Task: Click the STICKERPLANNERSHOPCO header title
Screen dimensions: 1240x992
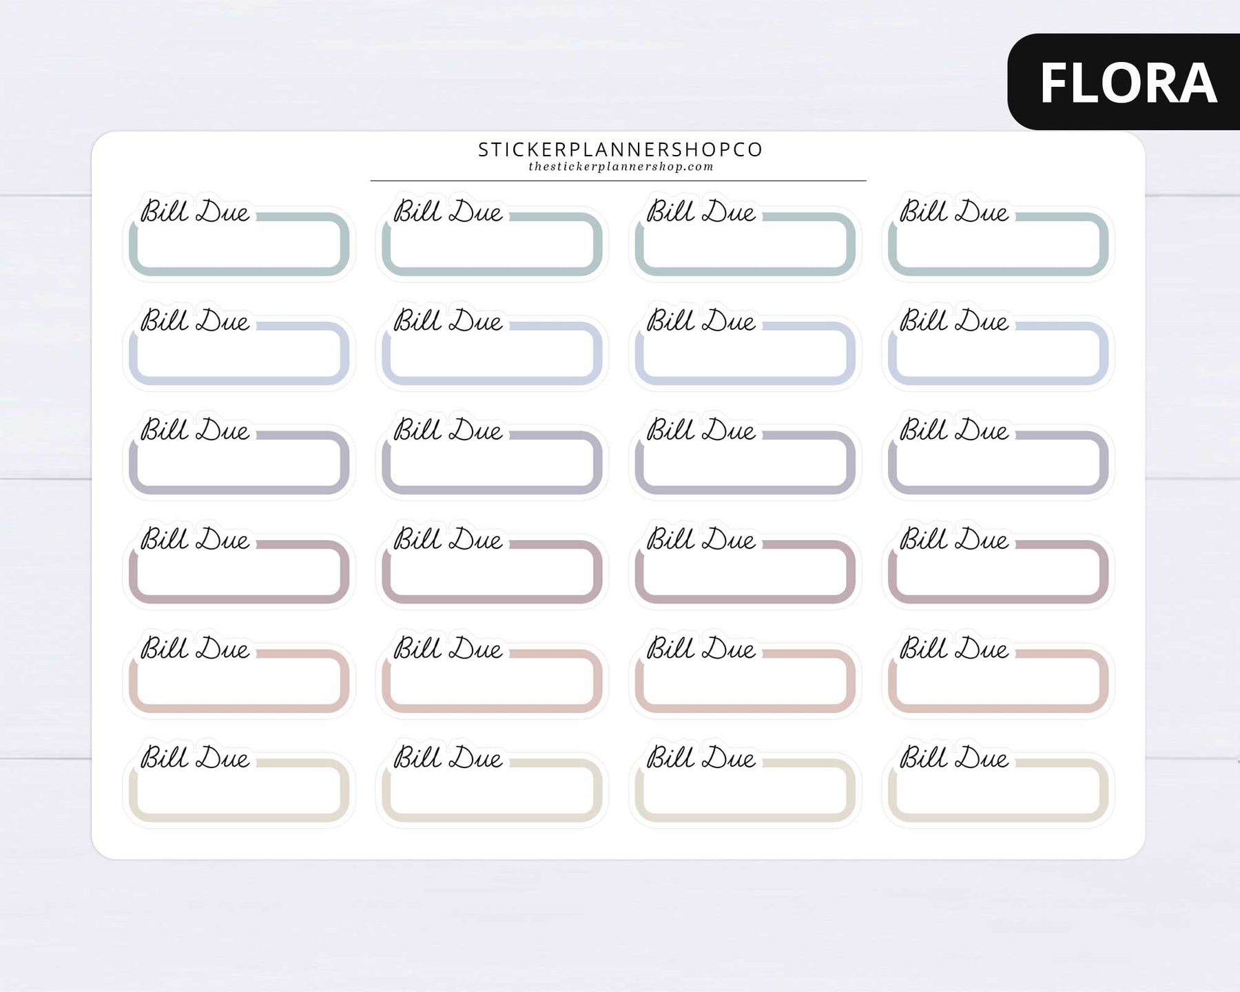Action: 621,149
